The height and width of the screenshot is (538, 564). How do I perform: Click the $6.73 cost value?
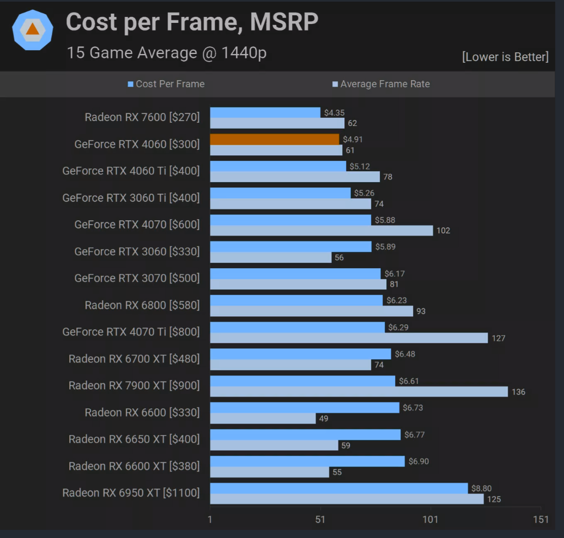pos(413,408)
